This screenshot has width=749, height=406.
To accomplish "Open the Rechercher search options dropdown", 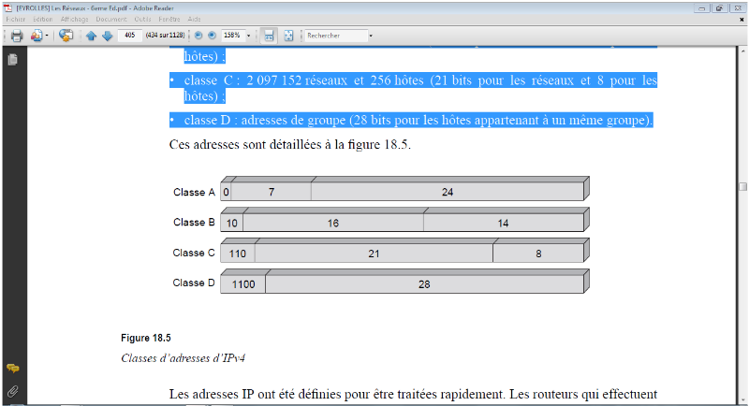I will point(371,36).
